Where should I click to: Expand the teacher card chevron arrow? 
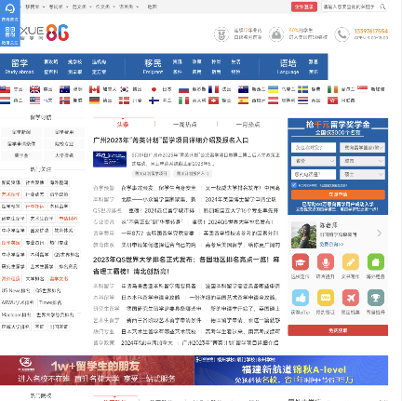click(x=379, y=234)
